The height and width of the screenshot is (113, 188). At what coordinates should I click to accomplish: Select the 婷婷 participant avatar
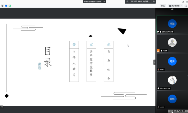coord(172,99)
